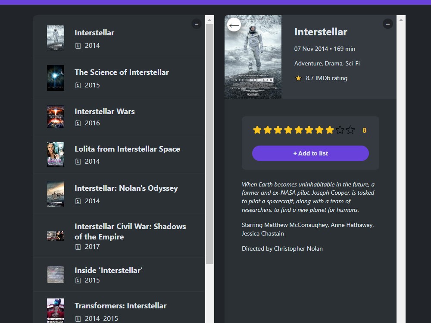Click the calendar icon beside Transformers 2014–2015
The width and height of the screenshot is (431, 323).
coord(78,319)
